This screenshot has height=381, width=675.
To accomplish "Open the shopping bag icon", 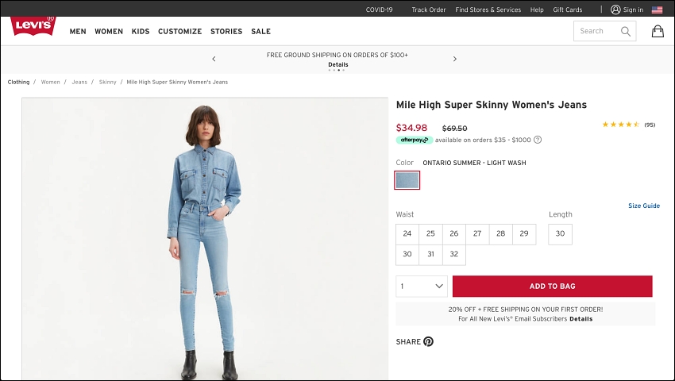I will click(658, 31).
